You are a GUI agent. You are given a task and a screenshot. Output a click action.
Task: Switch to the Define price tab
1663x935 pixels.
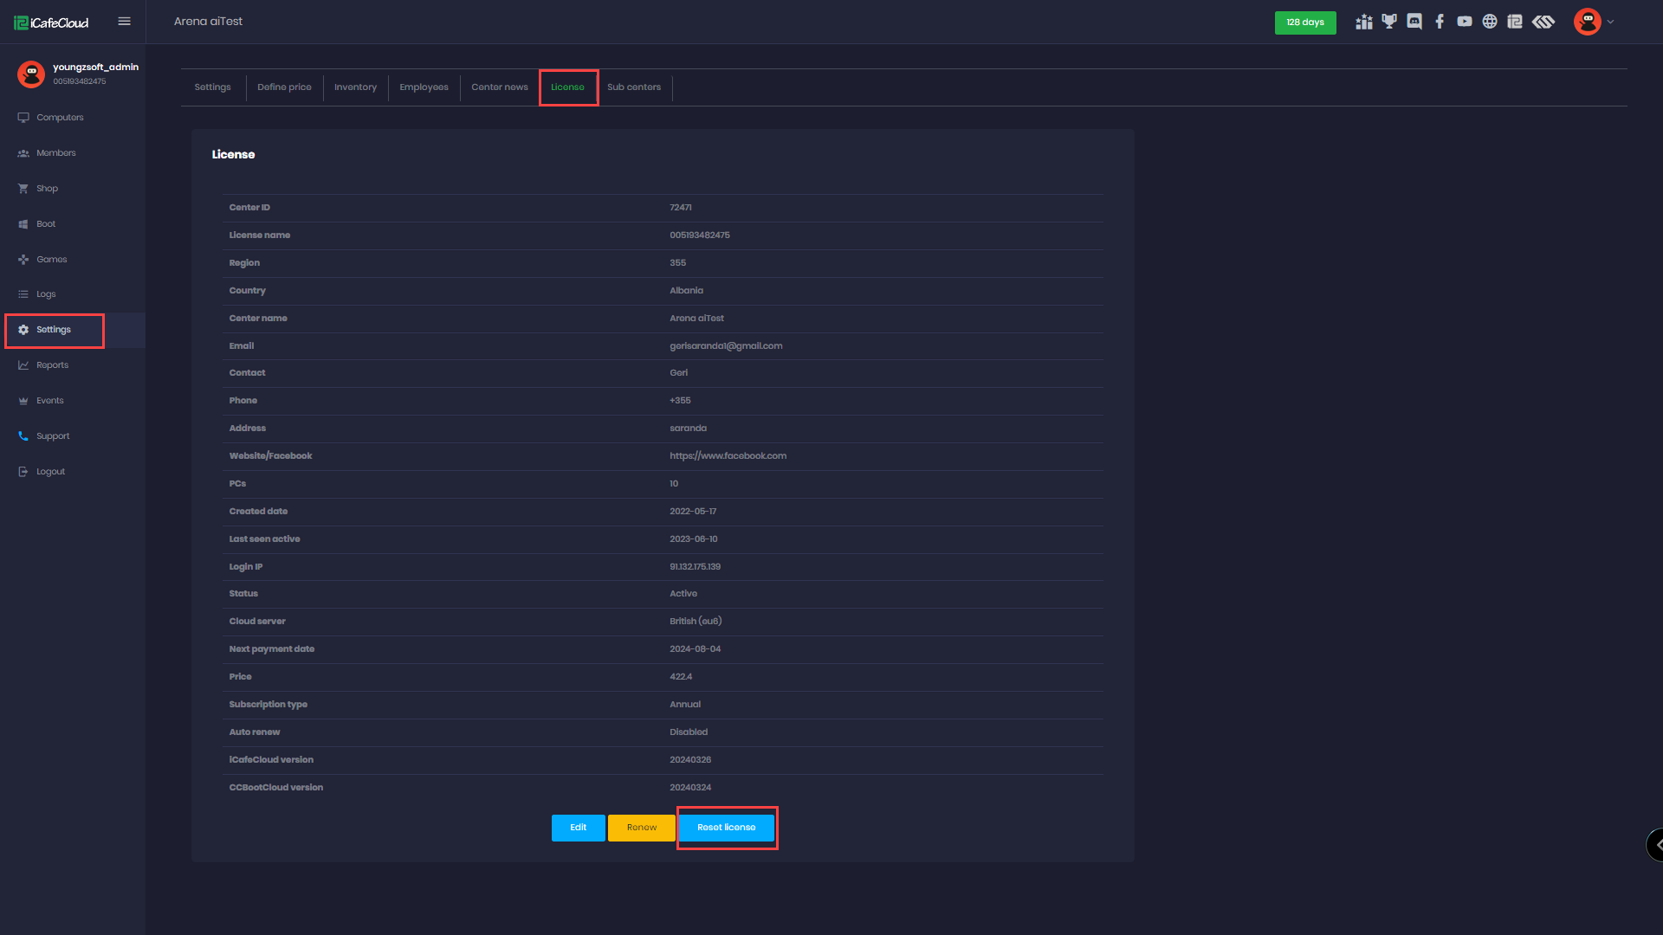(284, 87)
